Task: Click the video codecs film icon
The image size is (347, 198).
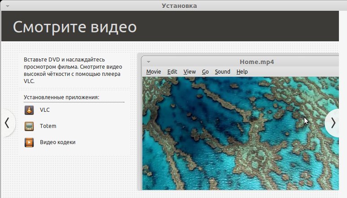Action: tap(29, 142)
